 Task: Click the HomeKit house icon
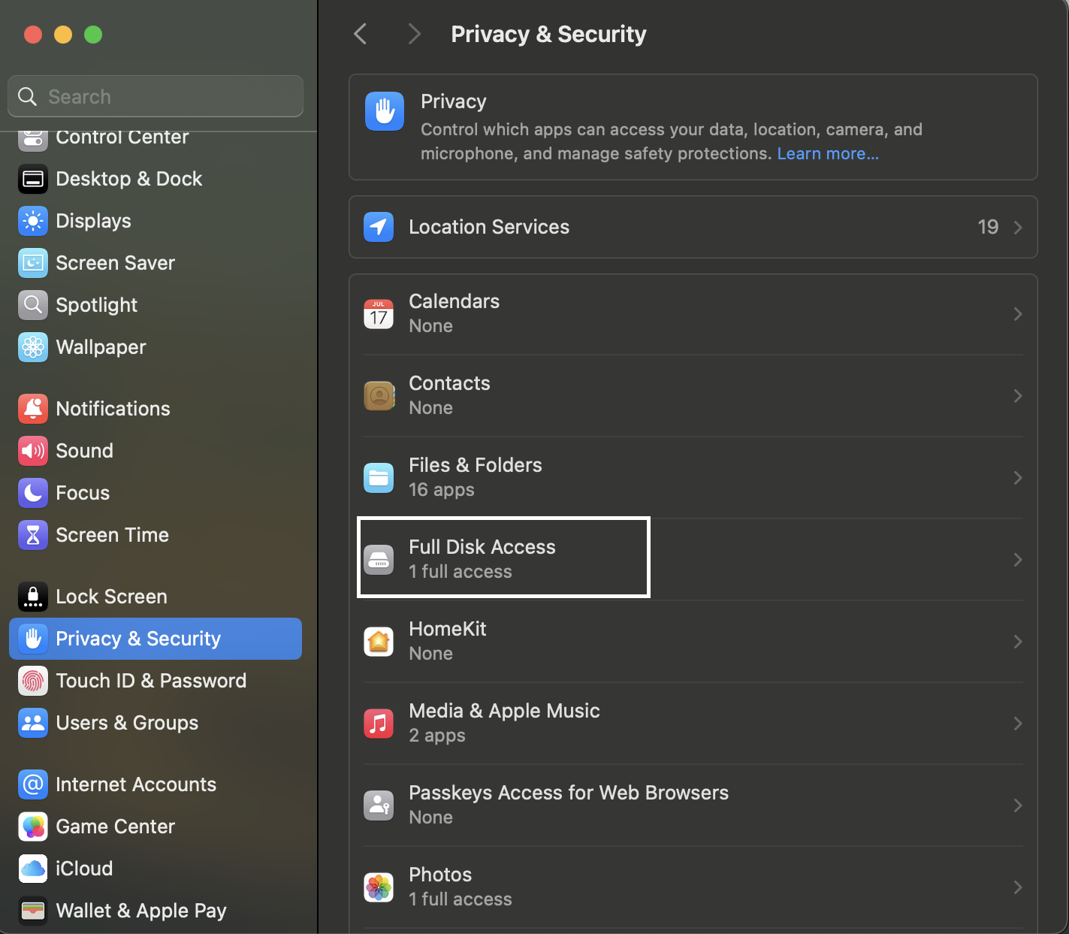point(379,642)
